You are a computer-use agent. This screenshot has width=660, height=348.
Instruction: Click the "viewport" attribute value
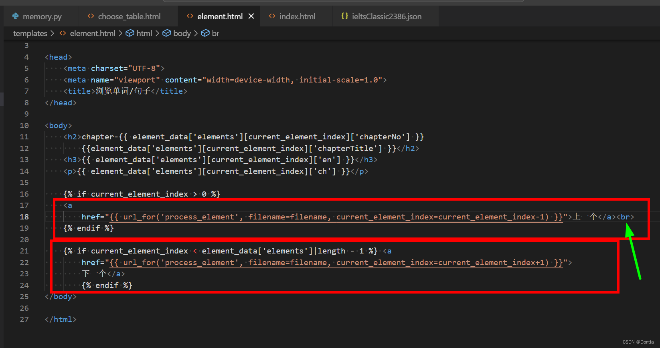coord(137,80)
